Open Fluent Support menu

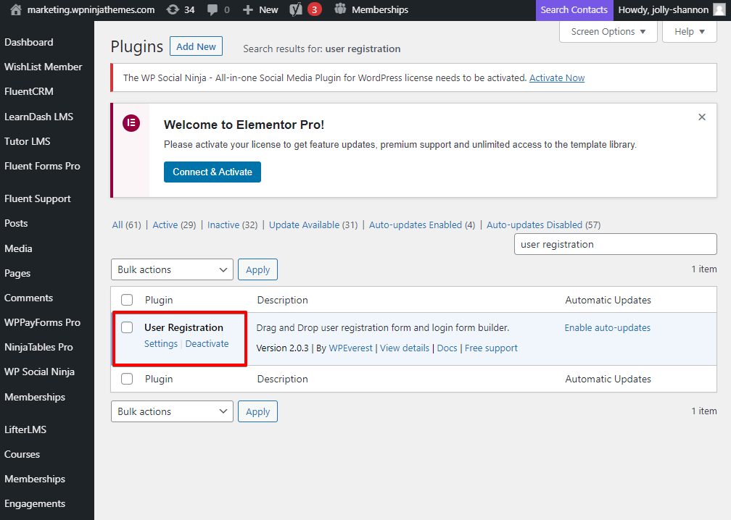point(38,198)
